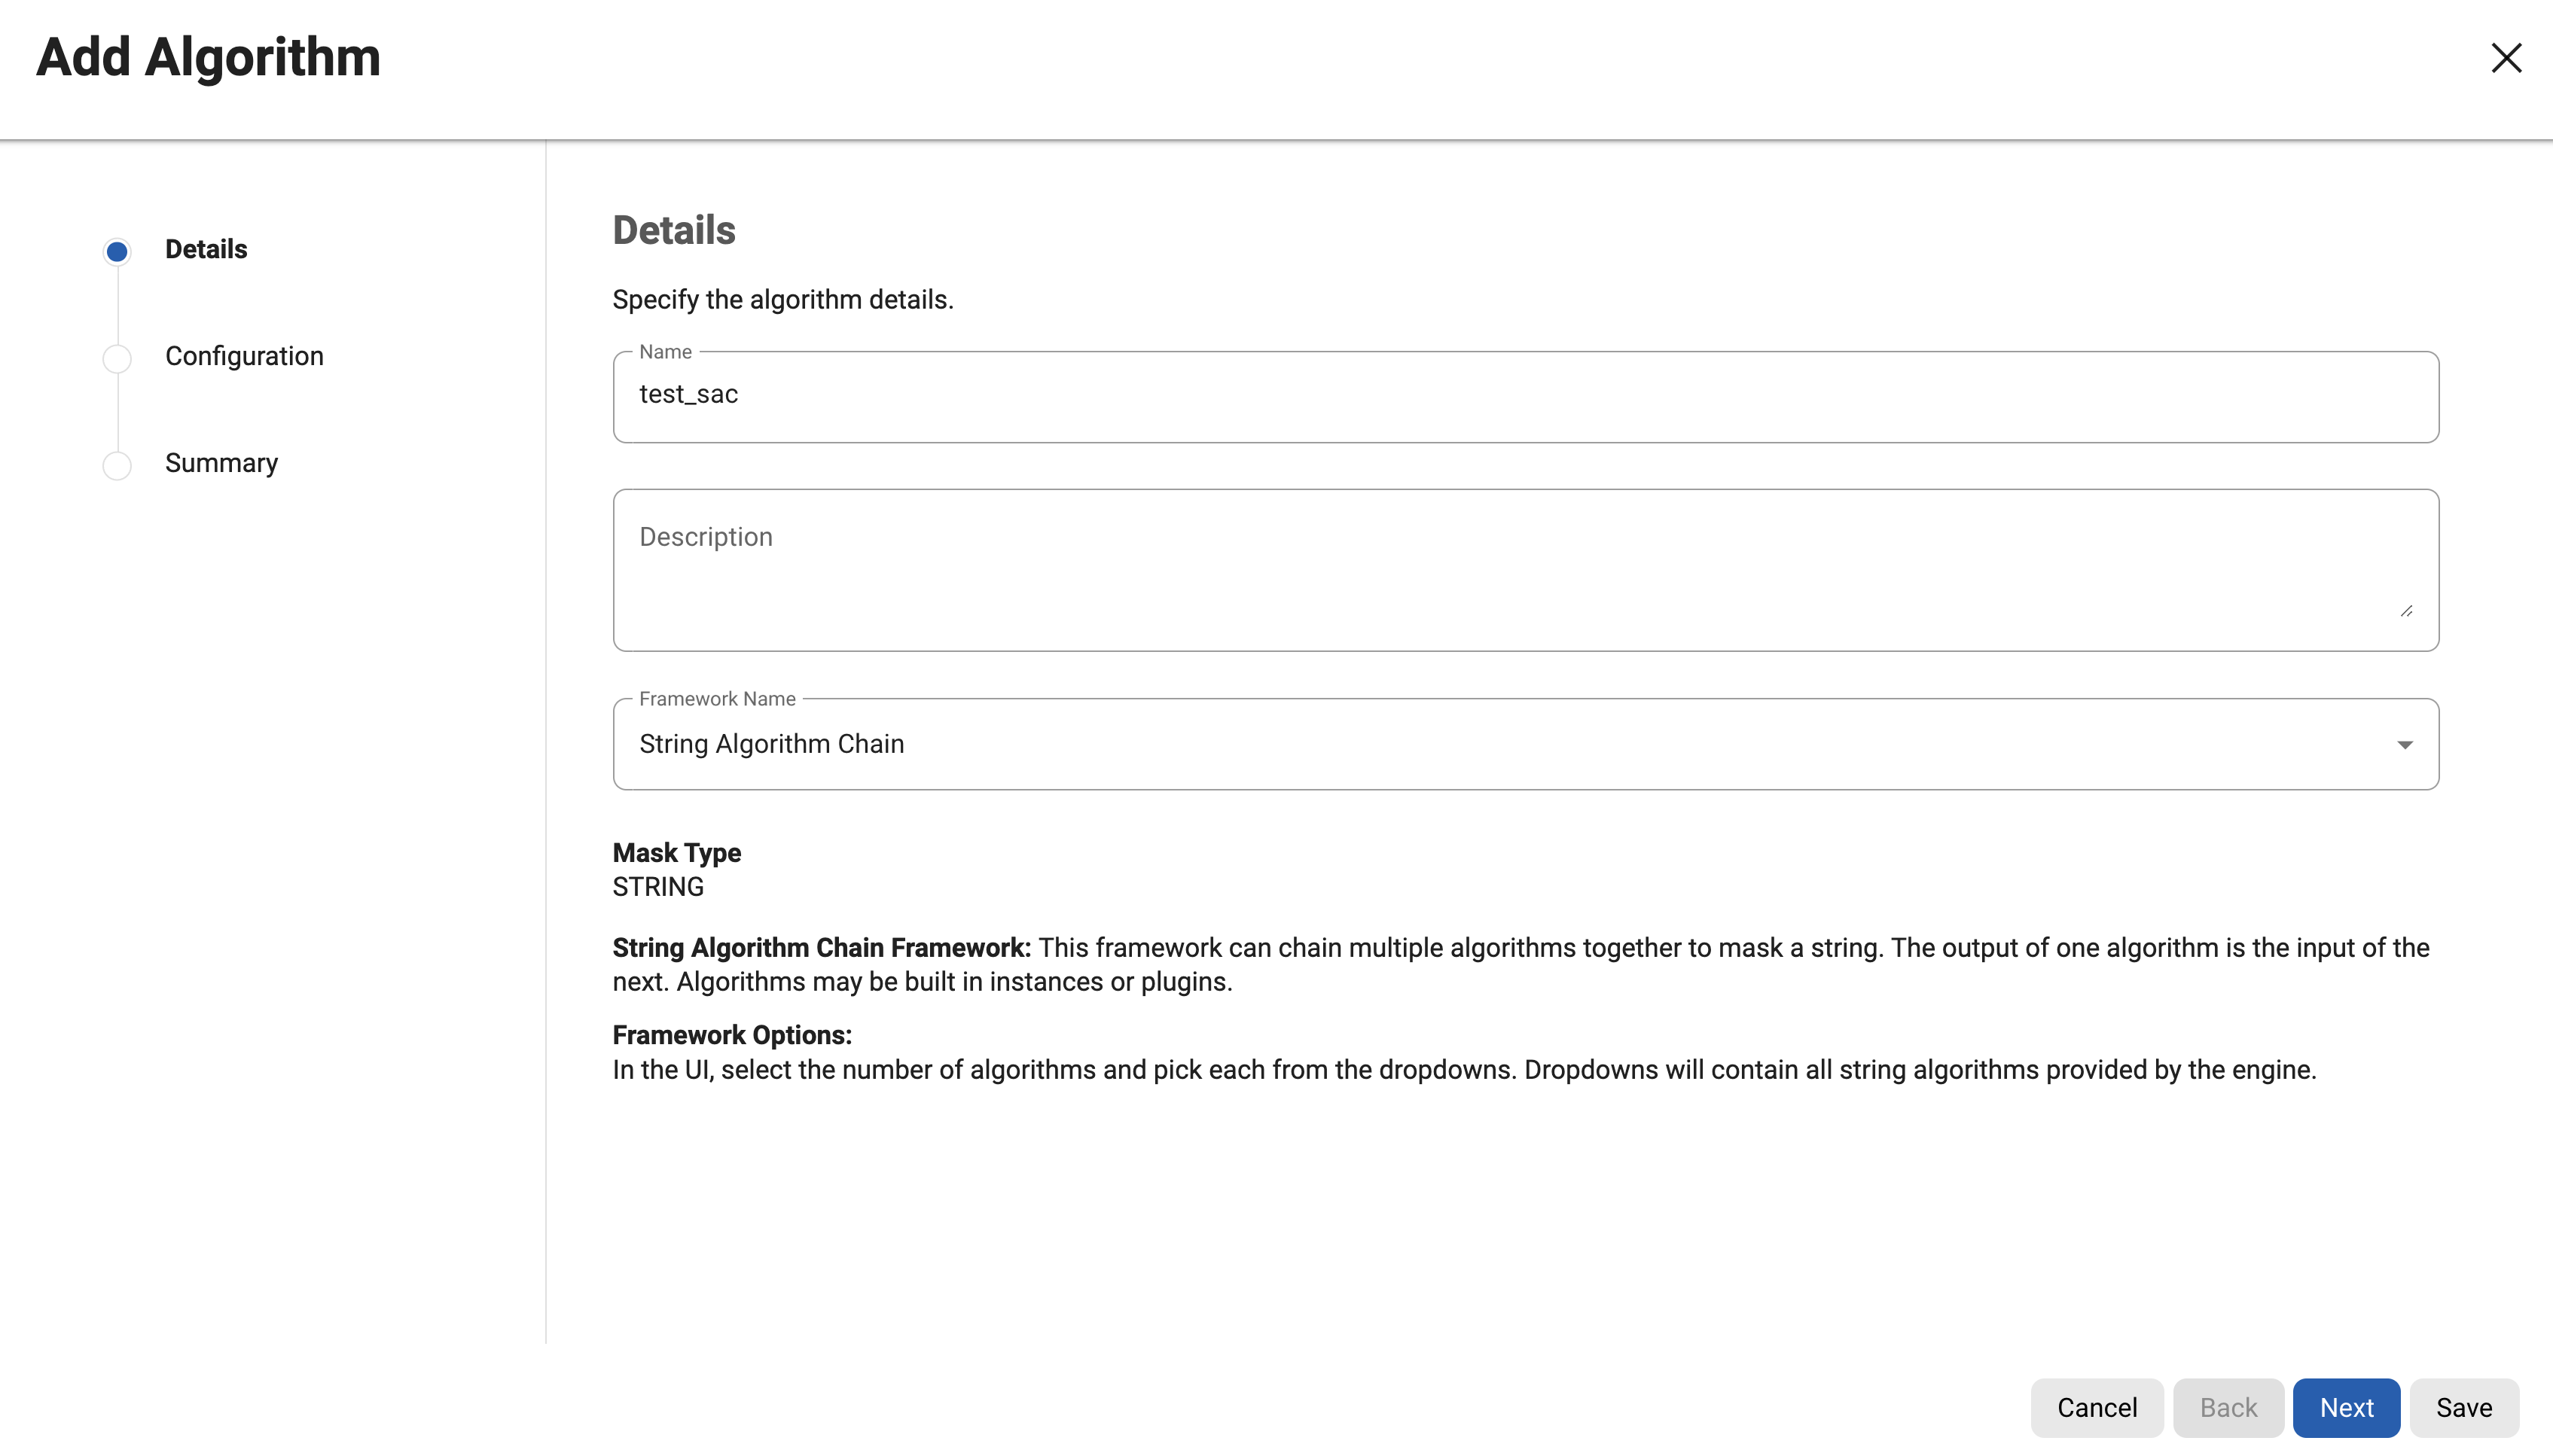The height and width of the screenshot is (1456, 2553).
Task: Click the Add Algorithm dialog title
Action: pos(208,57)
